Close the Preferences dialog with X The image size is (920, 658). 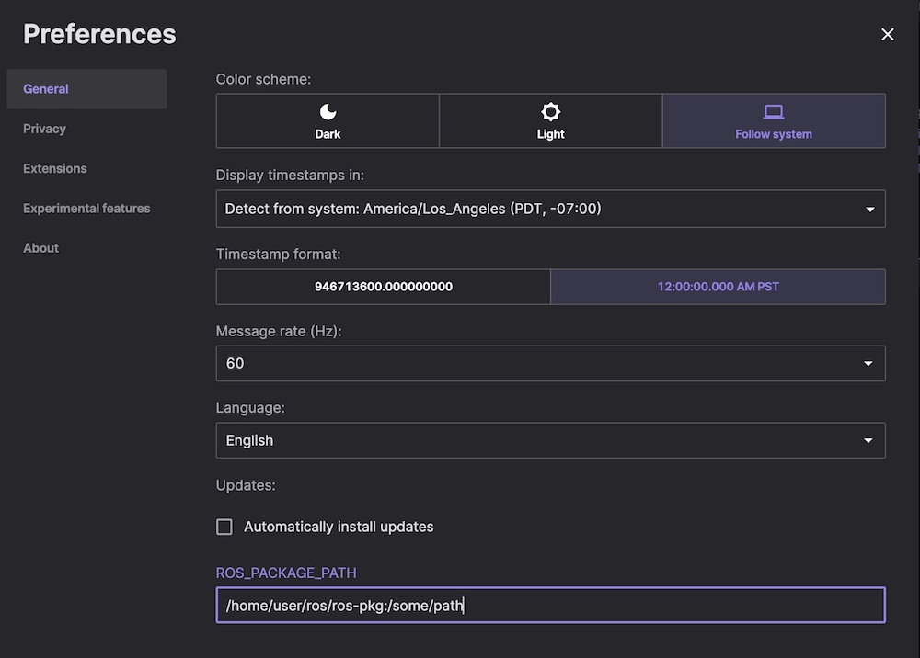pos(887,34)
